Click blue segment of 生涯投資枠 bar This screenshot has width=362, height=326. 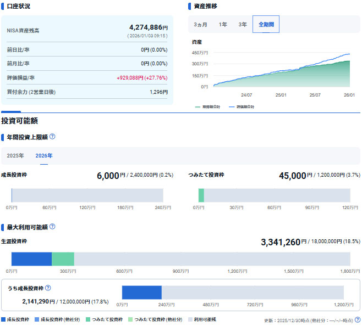tap(31, 259)
